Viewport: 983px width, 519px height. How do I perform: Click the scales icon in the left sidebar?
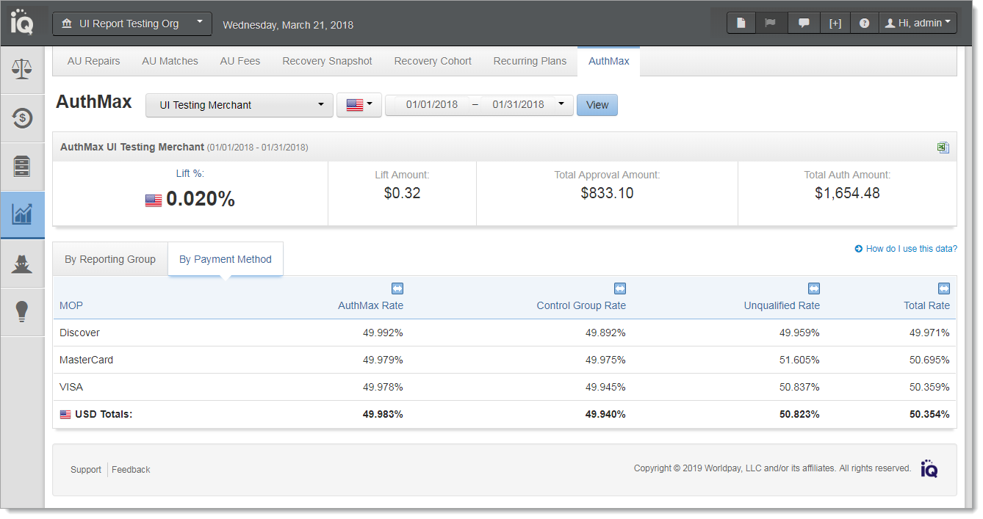pos(22,70)
